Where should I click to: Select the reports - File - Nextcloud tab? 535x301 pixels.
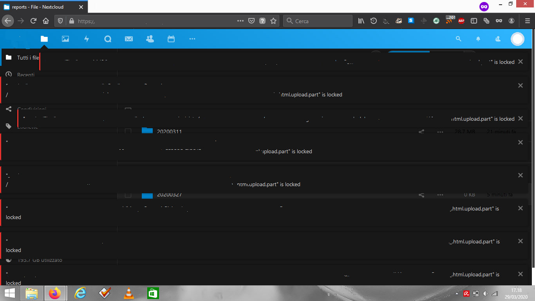pyautogui.click(x=44, y=7)
